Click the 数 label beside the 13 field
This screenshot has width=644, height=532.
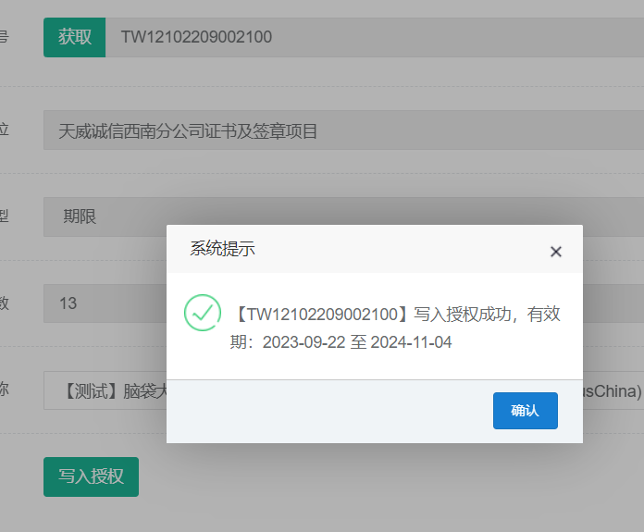pos(4,303)
